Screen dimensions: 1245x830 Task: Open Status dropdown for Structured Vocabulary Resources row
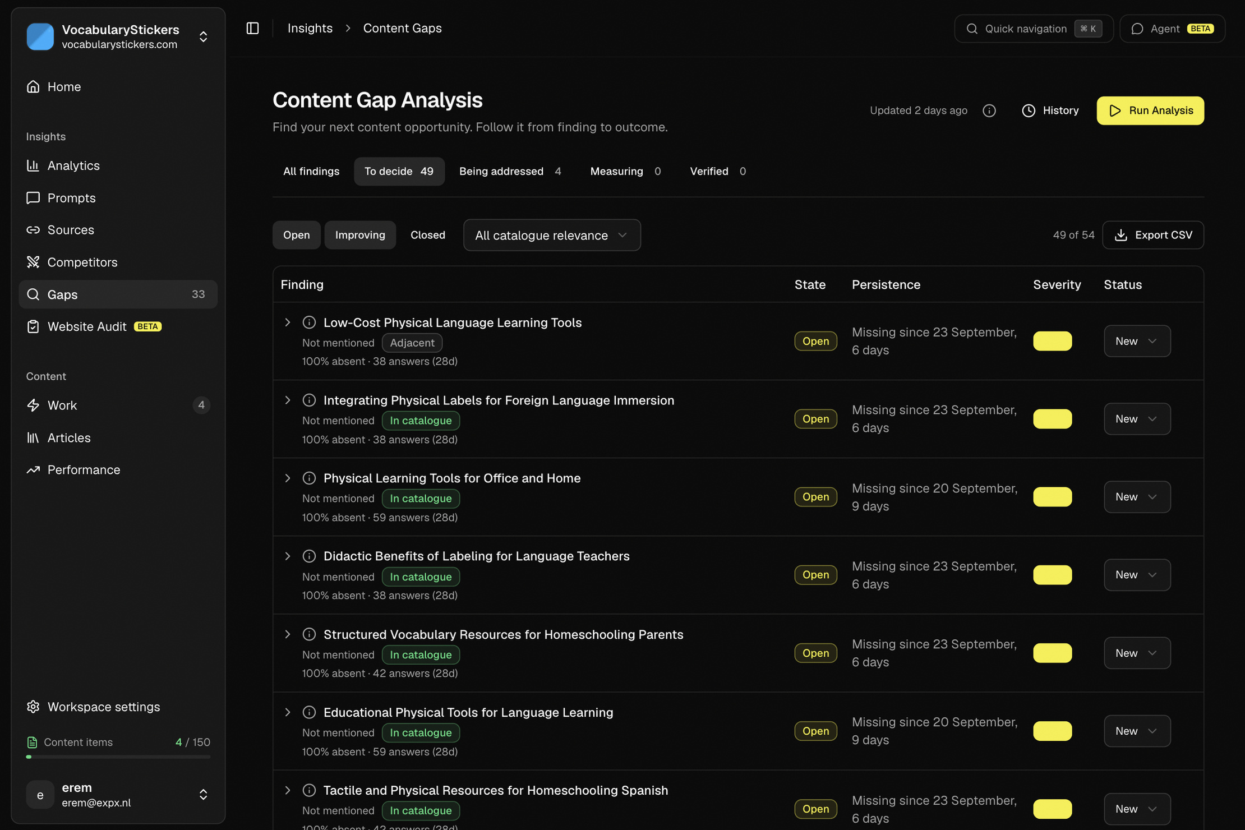(1137, 653)
